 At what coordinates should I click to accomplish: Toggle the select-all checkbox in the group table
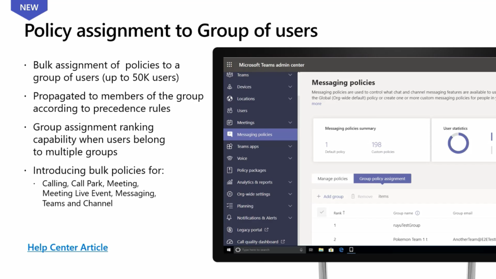322,212
